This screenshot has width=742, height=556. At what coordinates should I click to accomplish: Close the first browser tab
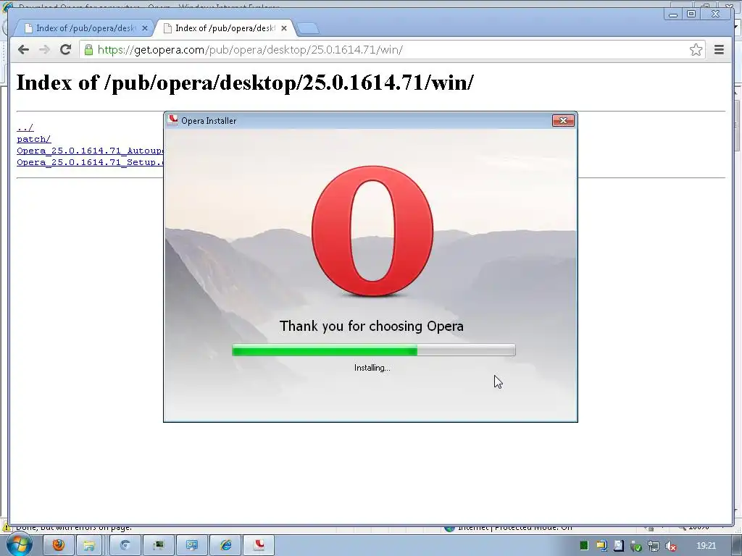[145, 28]
